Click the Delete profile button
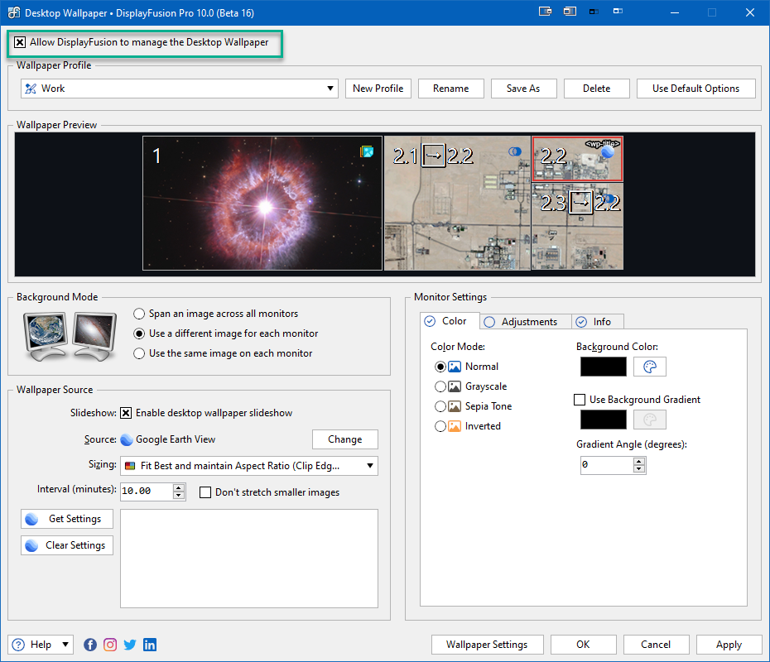This screenshot has height=662, width=770. click(x=597, y=89)
